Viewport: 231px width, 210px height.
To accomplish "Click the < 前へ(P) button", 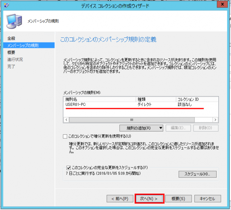I will 119,198.
